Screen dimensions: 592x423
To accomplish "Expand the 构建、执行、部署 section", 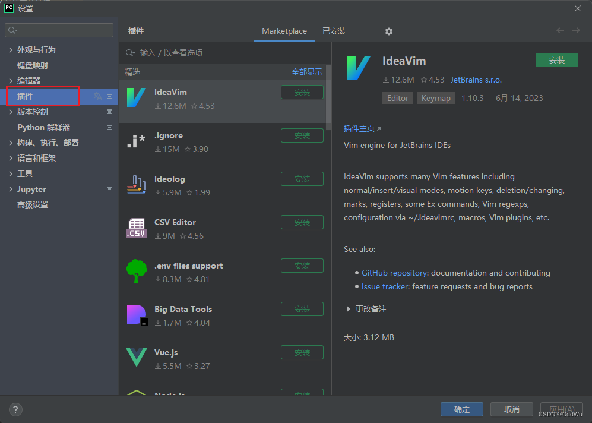I will tap(11, 143).
